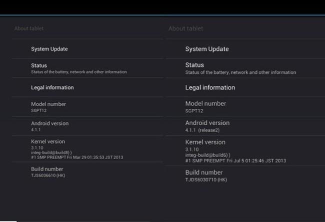325x222 pixels.
Task: Open Status entry in left panel
Action: pos(87,68)
